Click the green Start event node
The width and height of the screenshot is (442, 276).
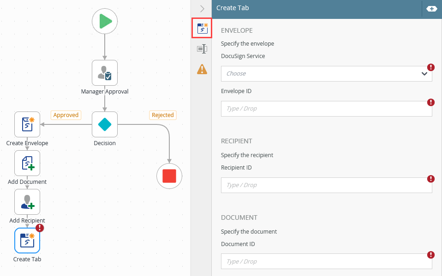(x=105, y=22)
